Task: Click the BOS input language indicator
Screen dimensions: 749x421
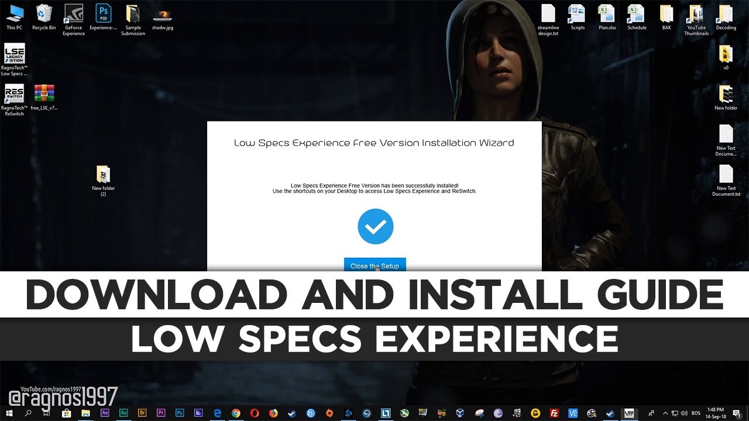Action: pyautogui.click(x=696, y=413)
